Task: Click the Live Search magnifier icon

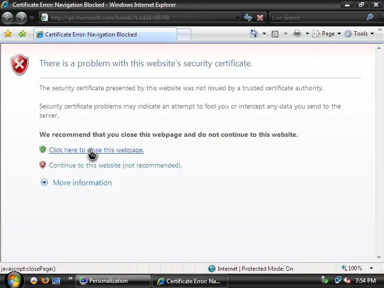Action: click(x=370, y=17)
